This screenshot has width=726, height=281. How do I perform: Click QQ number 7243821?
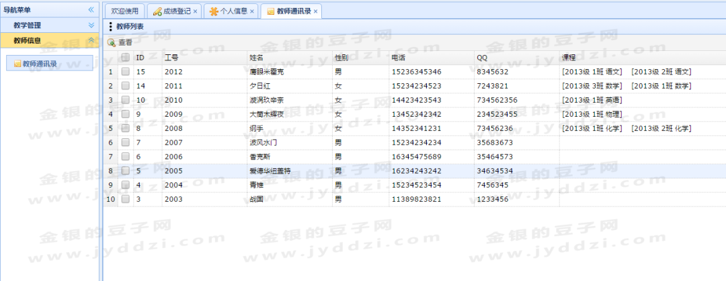point(493,86)
